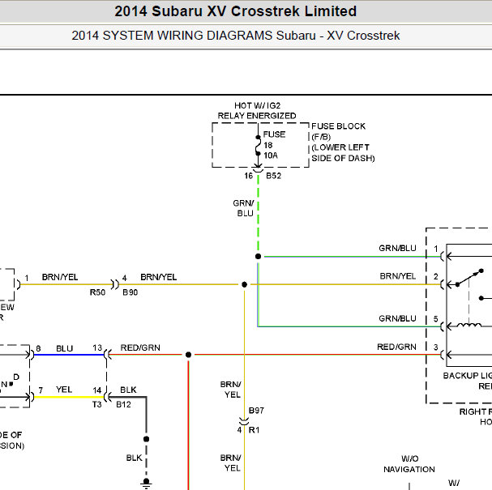Select RED/GRN label at relay pin 3

tap(396, 347)
